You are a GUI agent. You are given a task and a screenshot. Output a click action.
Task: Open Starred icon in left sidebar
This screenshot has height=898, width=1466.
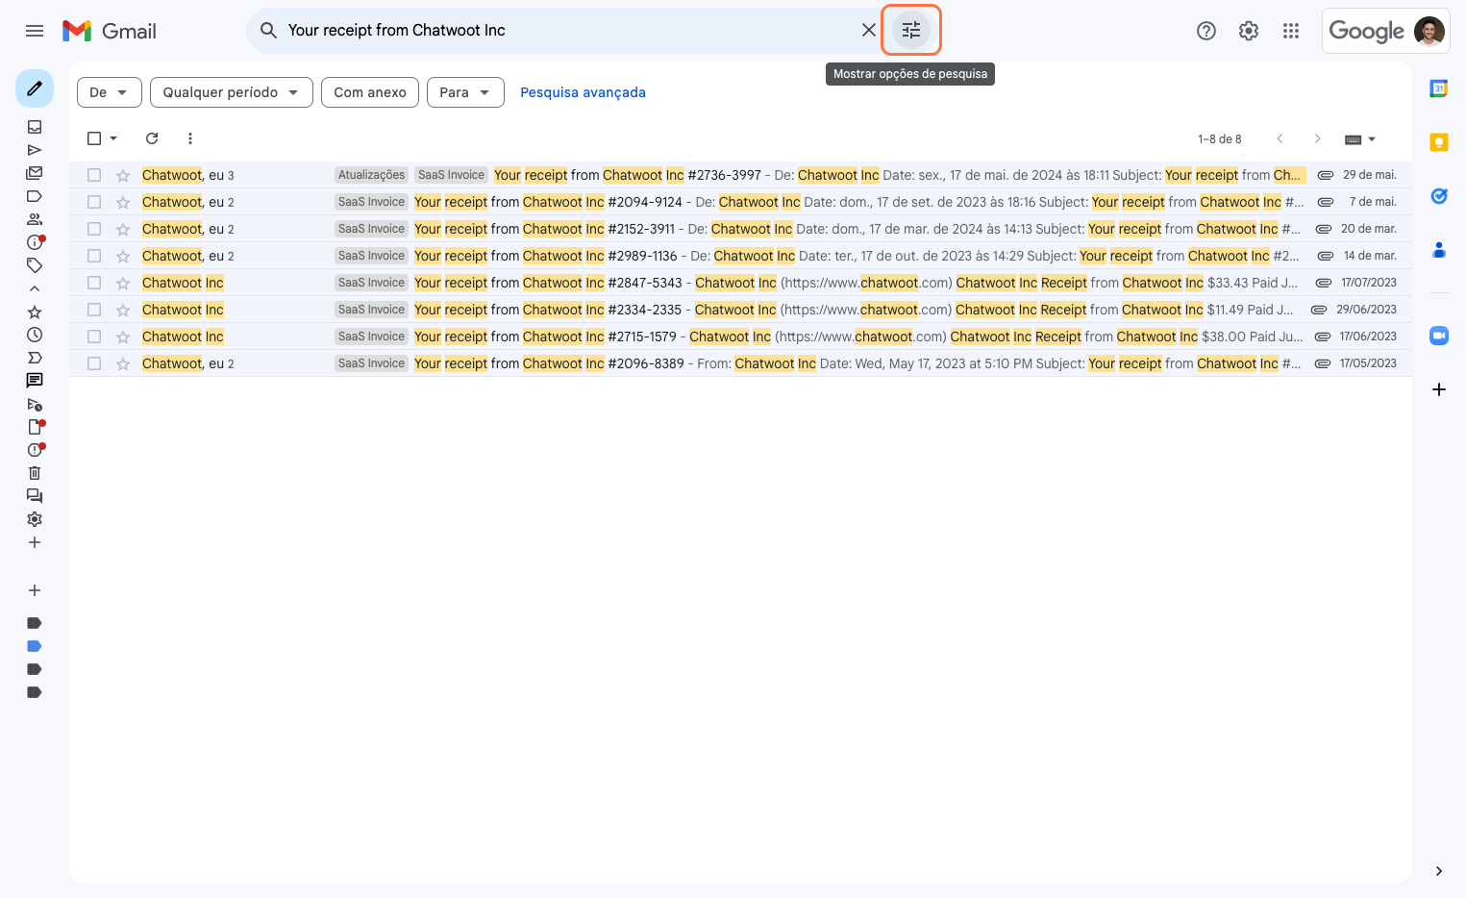pyautogui.click(x=35, y=312)
